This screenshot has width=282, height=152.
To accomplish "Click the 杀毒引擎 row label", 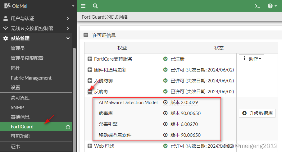I will 108,124.
